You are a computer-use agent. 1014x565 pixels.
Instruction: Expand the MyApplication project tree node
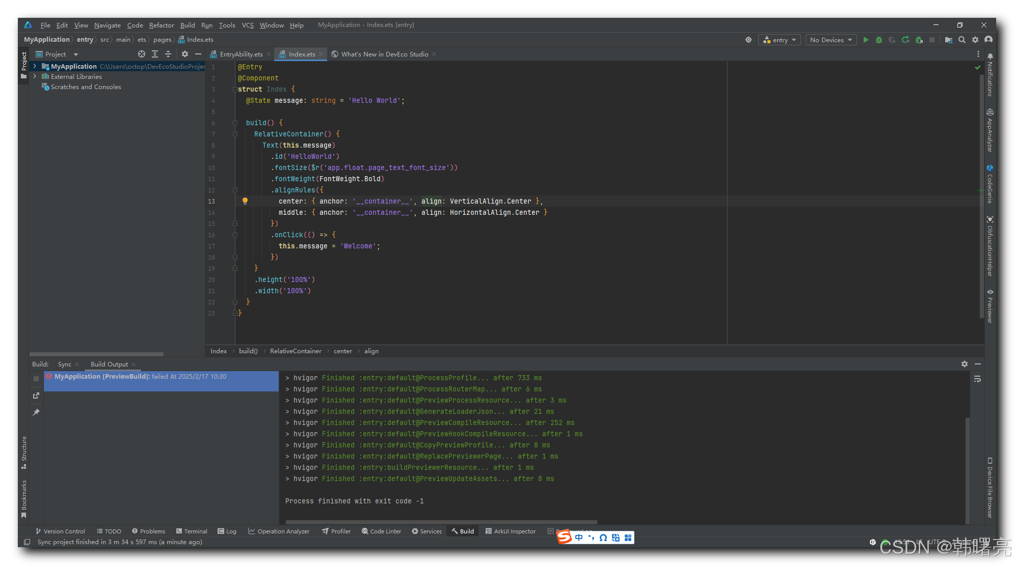[x=35, y=66]
